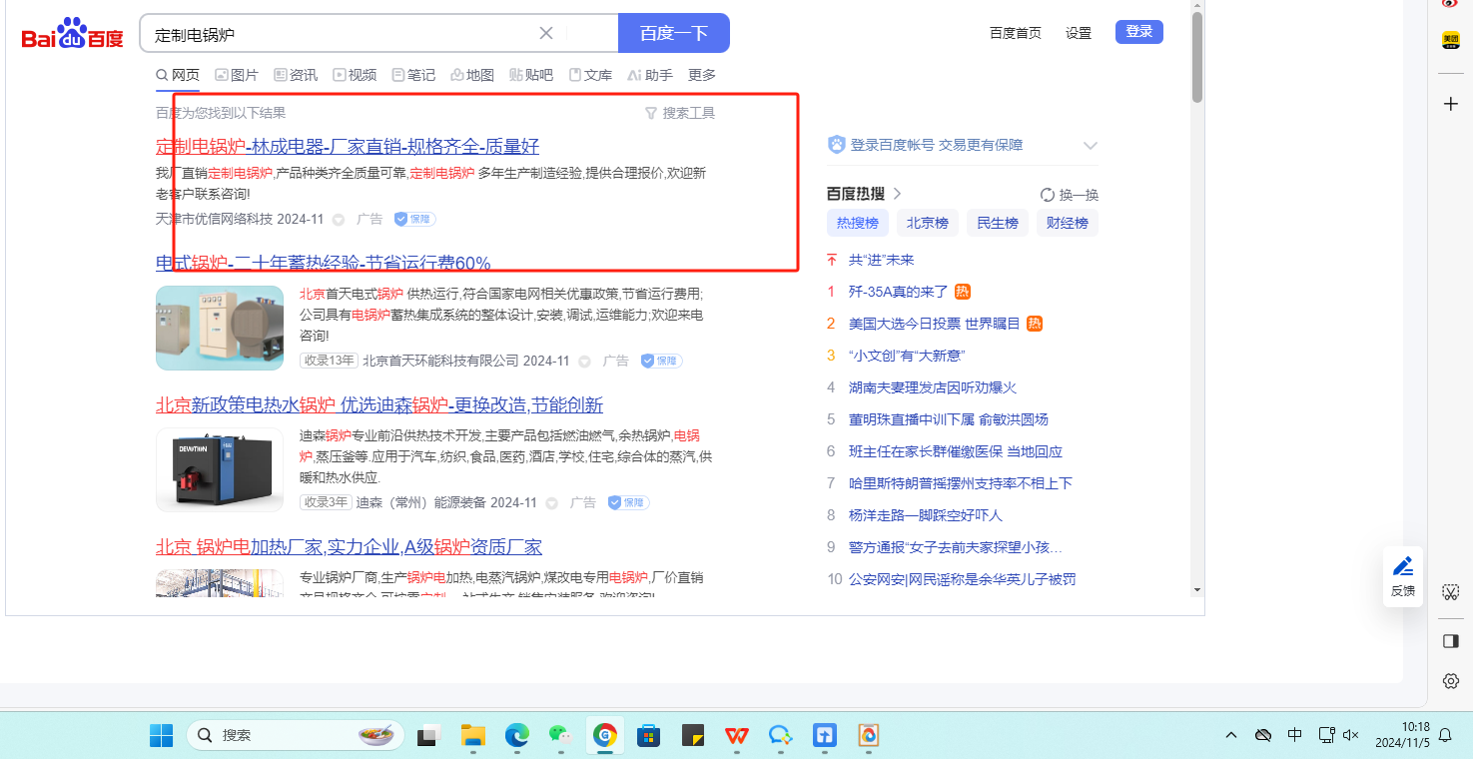Open the screenshot scissors tool in the sidebar
This screenshot has width=1473, height=759.
click(1450, 593)
